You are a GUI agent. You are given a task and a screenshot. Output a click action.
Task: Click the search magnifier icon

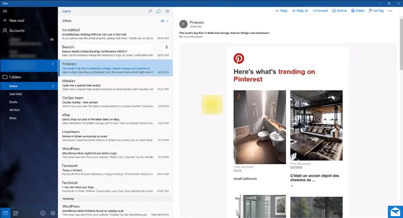coord(150,11)
